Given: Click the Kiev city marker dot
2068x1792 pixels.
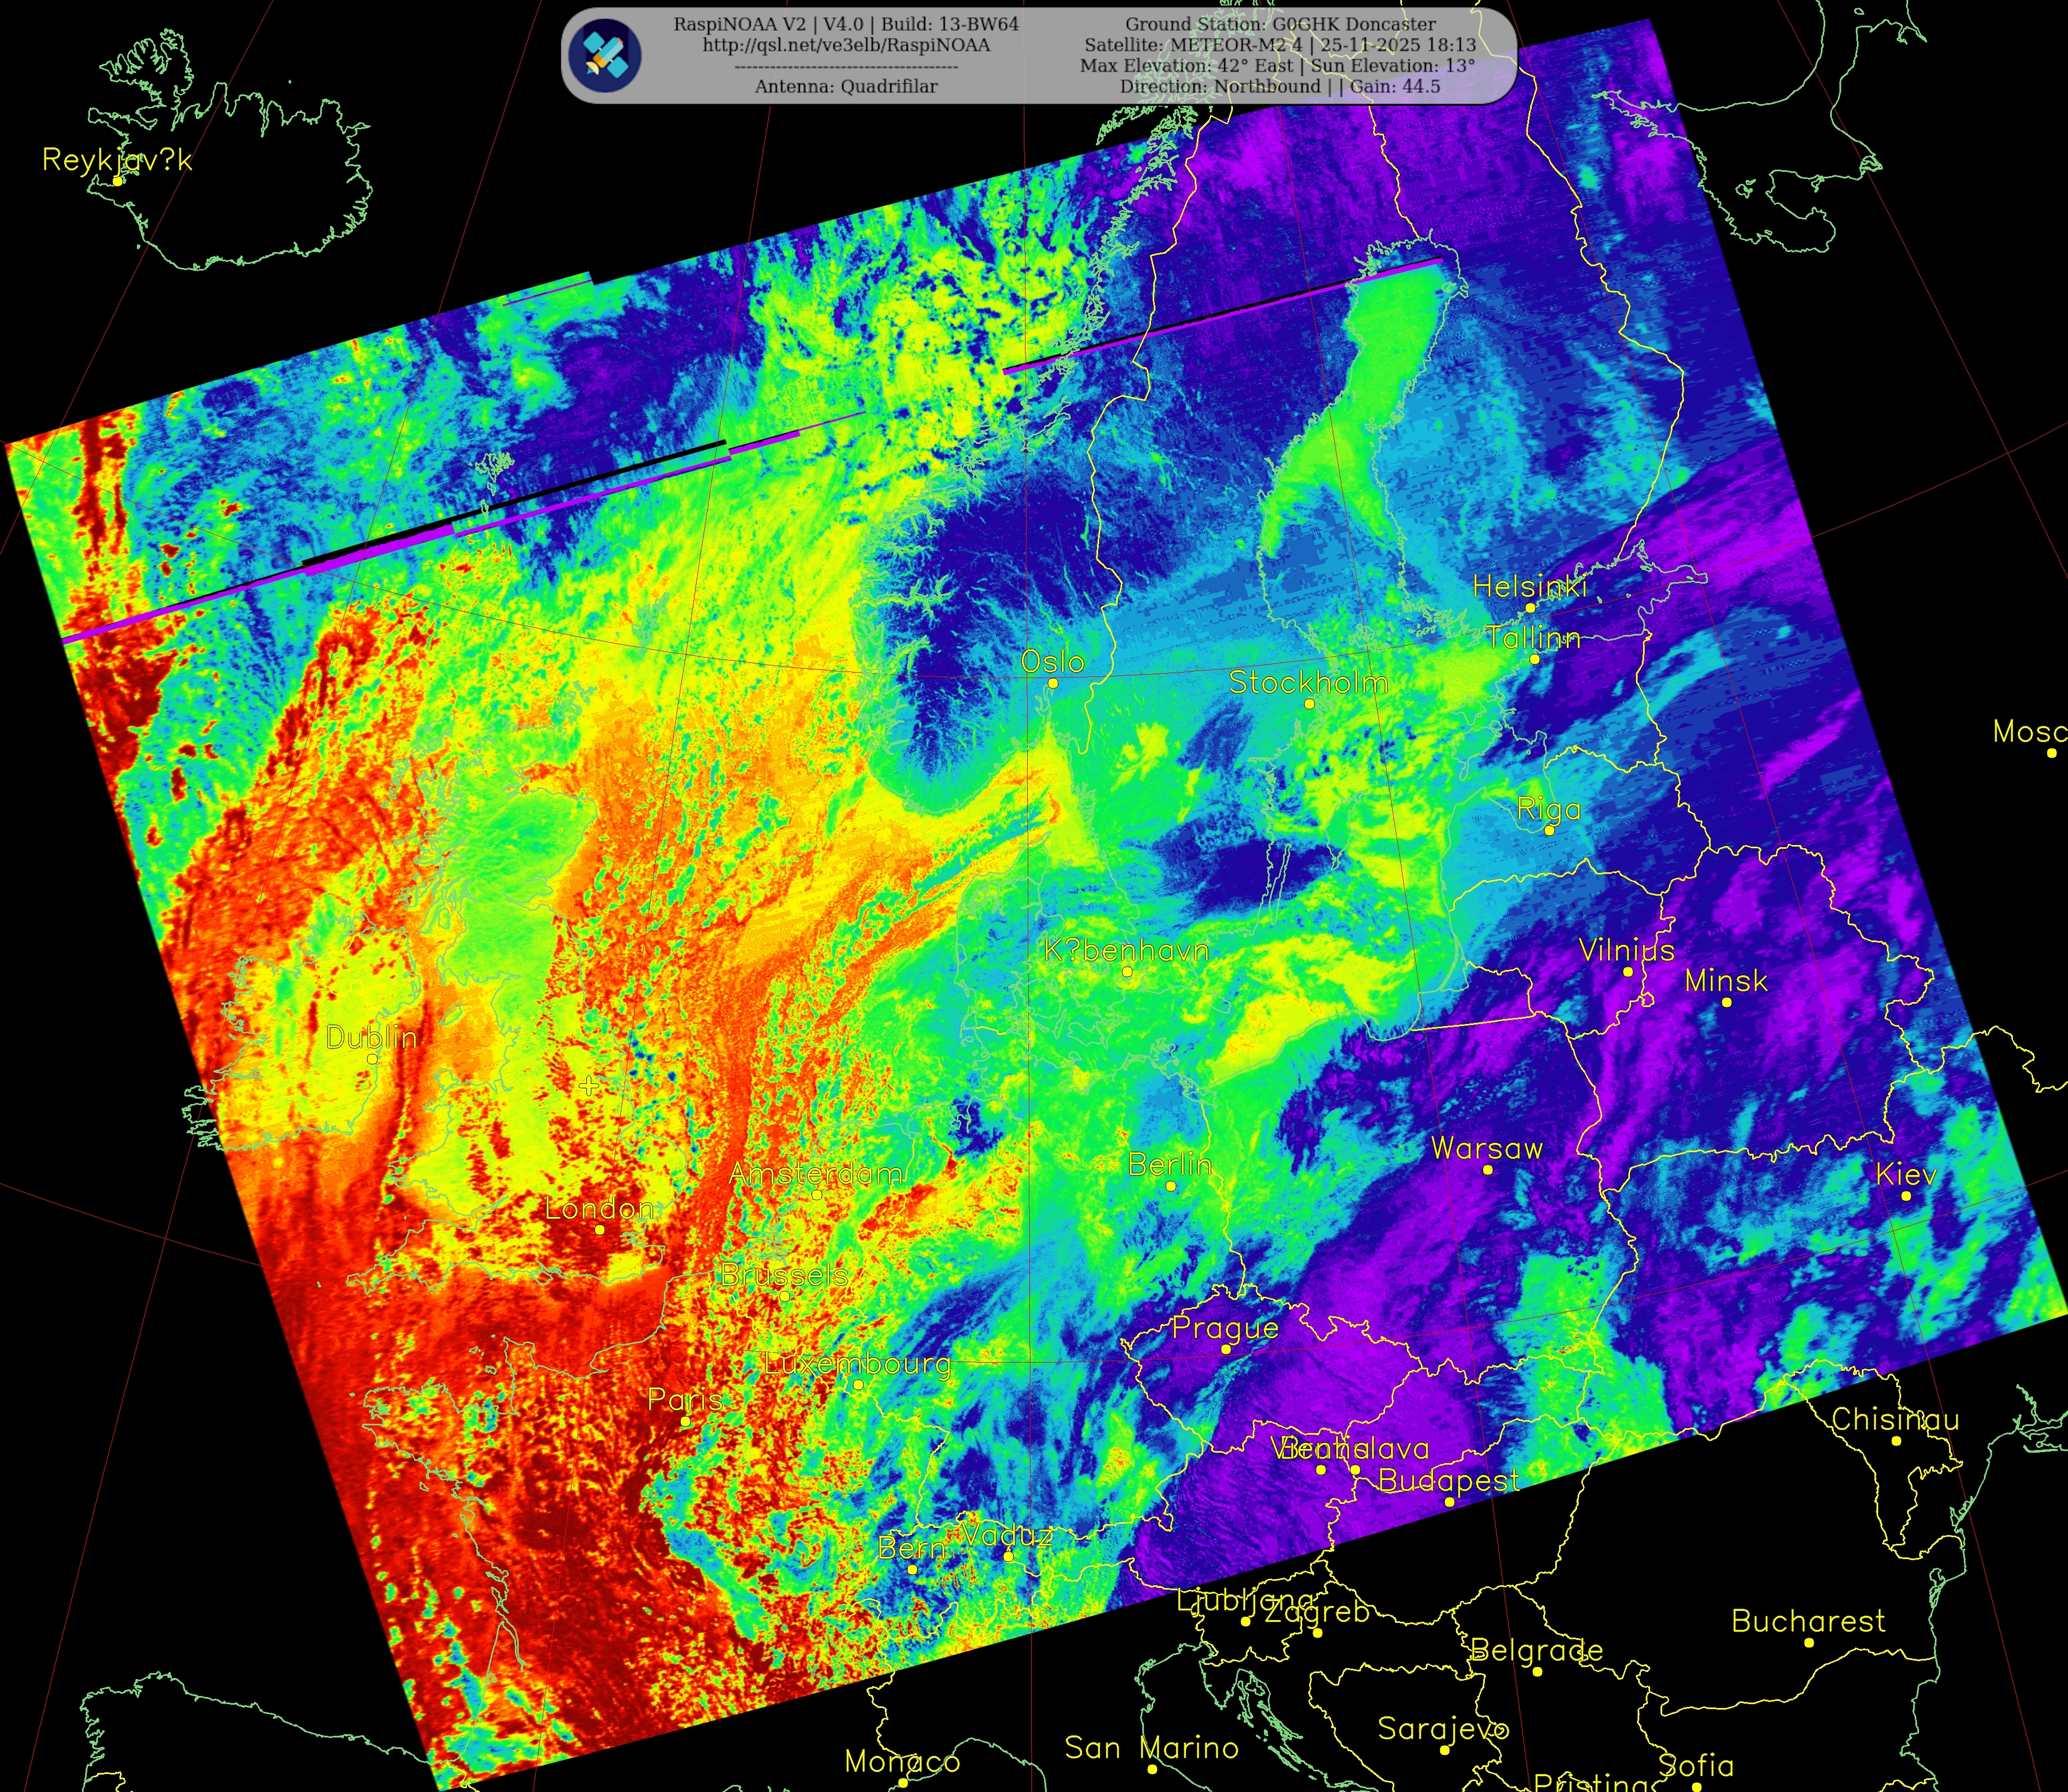Looking at the screenshot, I should click(x=1905, y=1196).
